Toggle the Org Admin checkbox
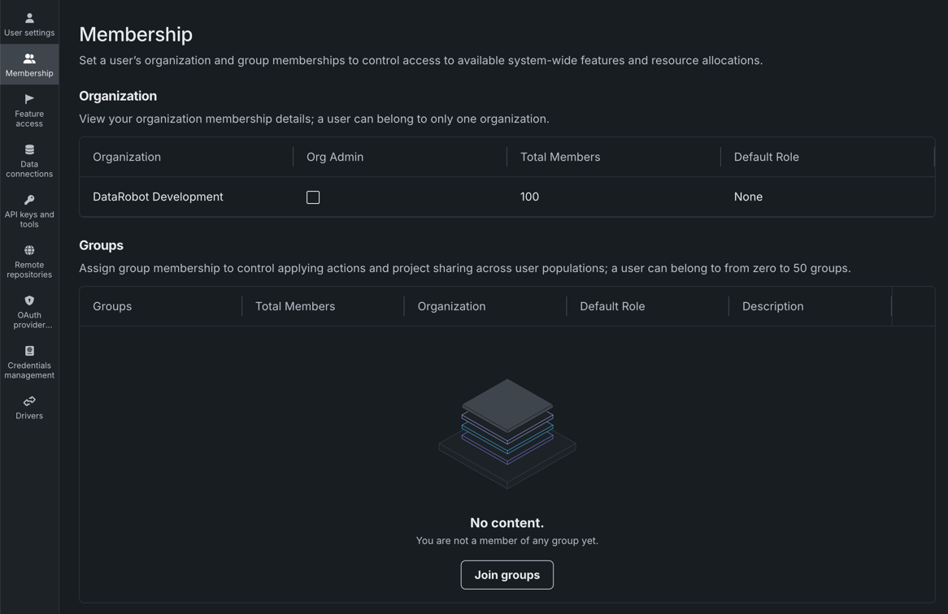 click(313, 197)
